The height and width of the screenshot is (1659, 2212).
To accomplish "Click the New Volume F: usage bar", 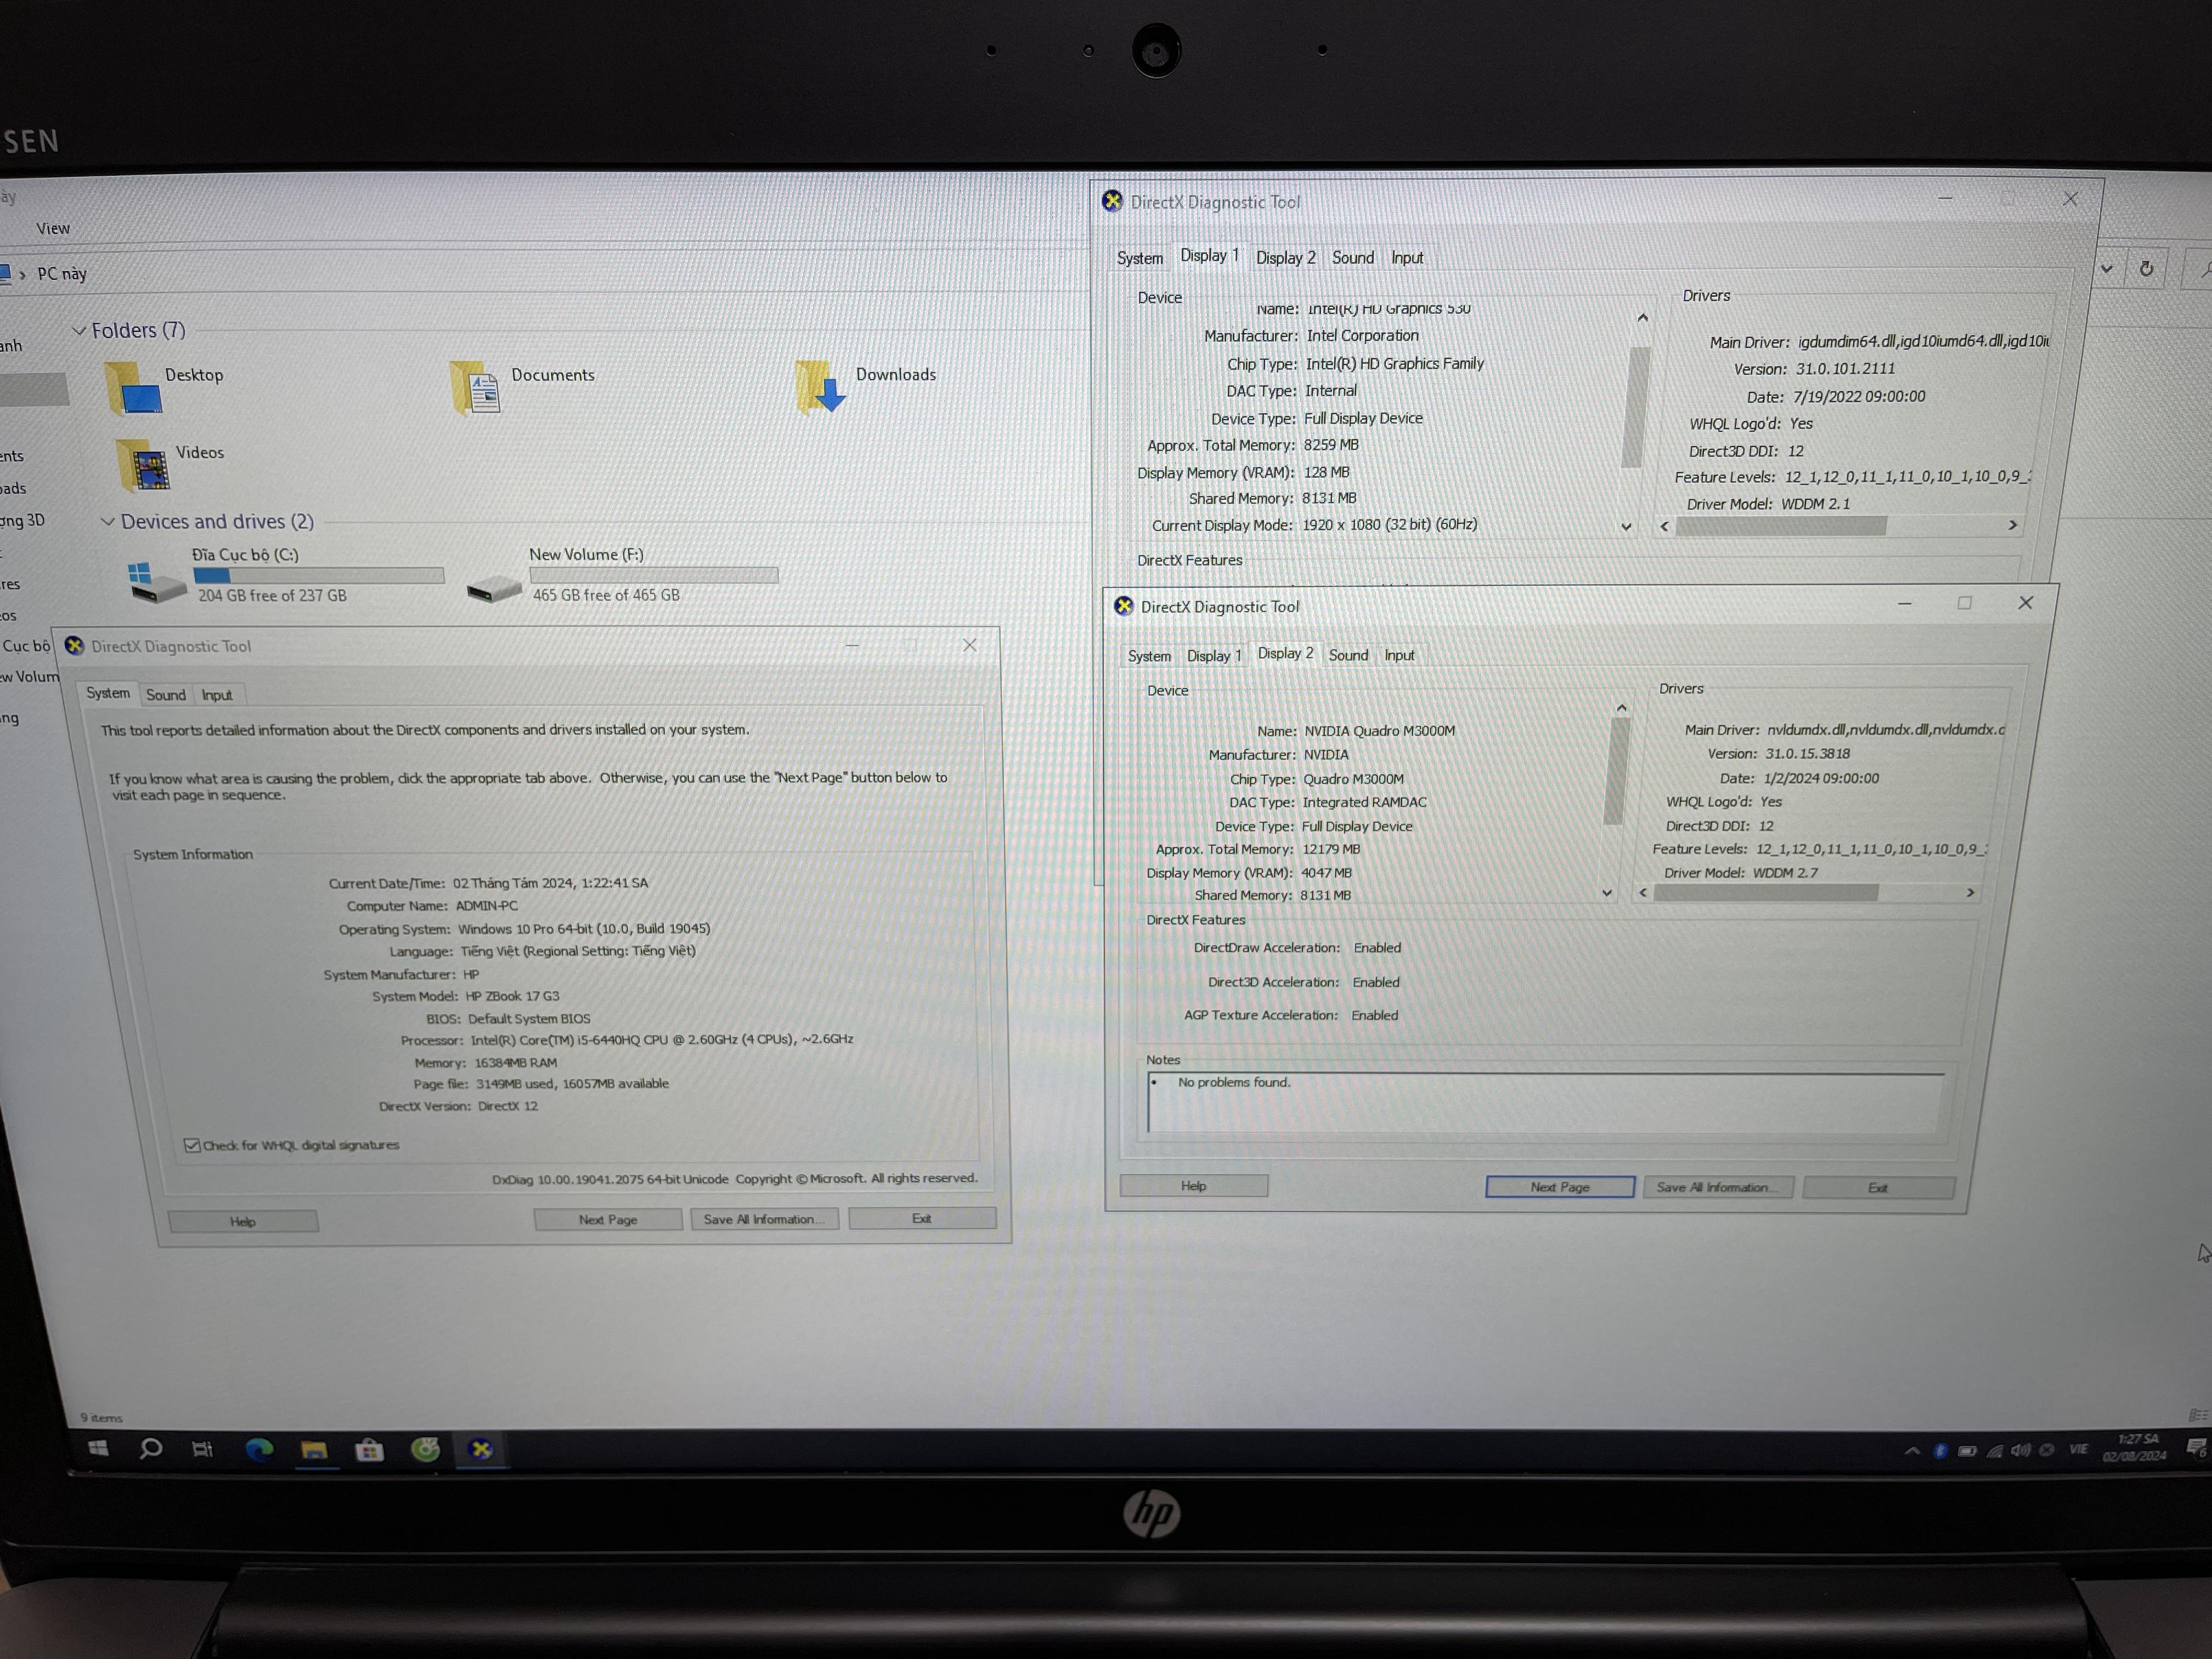I will (654, 575).
